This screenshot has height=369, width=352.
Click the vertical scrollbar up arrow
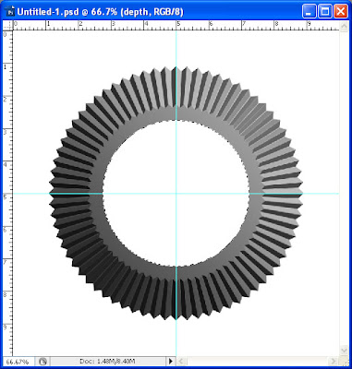pos(345,26)
